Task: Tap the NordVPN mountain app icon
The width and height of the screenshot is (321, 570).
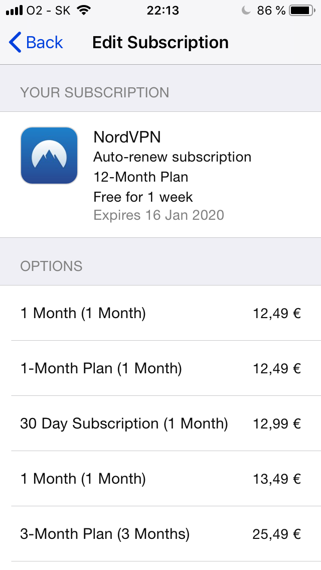Action: point(49,156)
